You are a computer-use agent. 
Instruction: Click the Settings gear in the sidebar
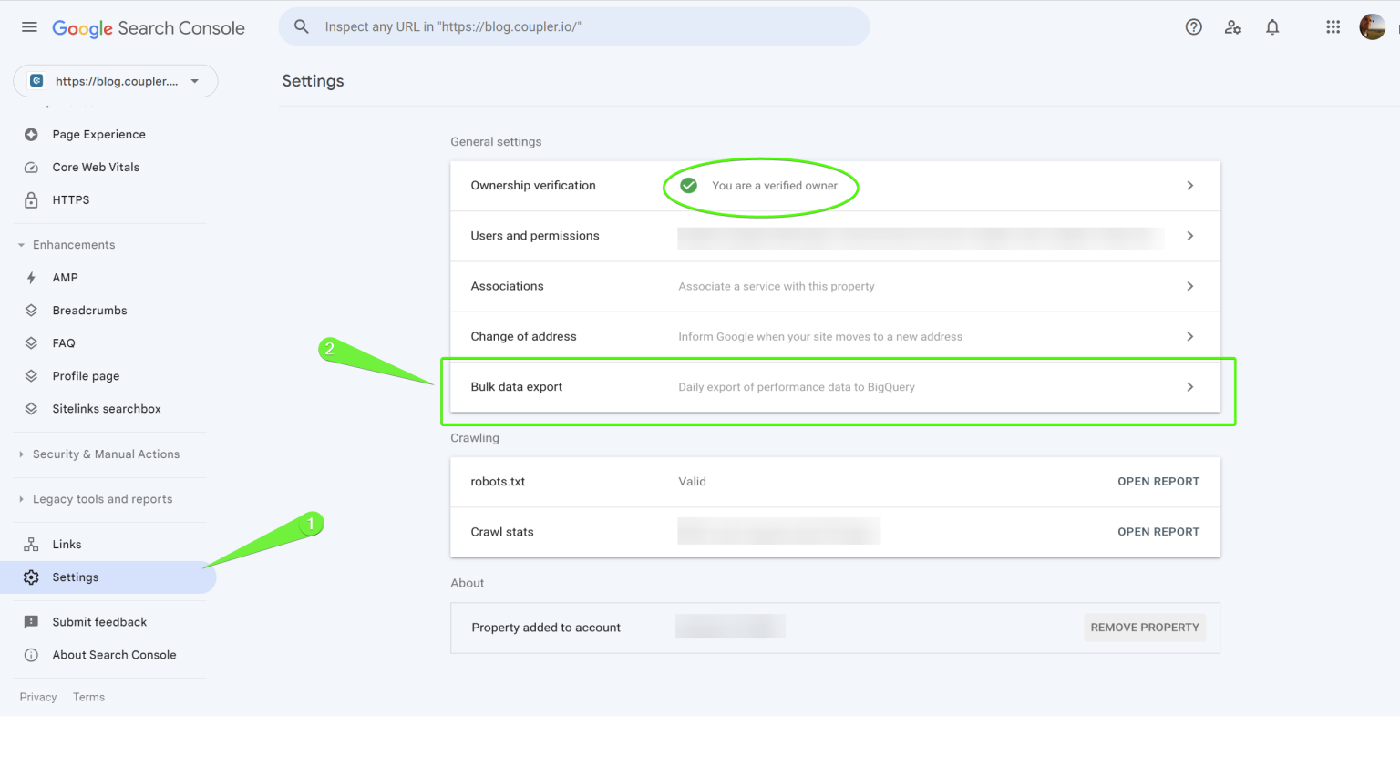point(31,577)
